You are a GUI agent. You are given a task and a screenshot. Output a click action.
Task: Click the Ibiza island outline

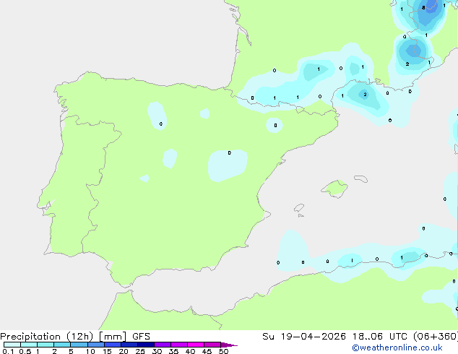point(299,208)
